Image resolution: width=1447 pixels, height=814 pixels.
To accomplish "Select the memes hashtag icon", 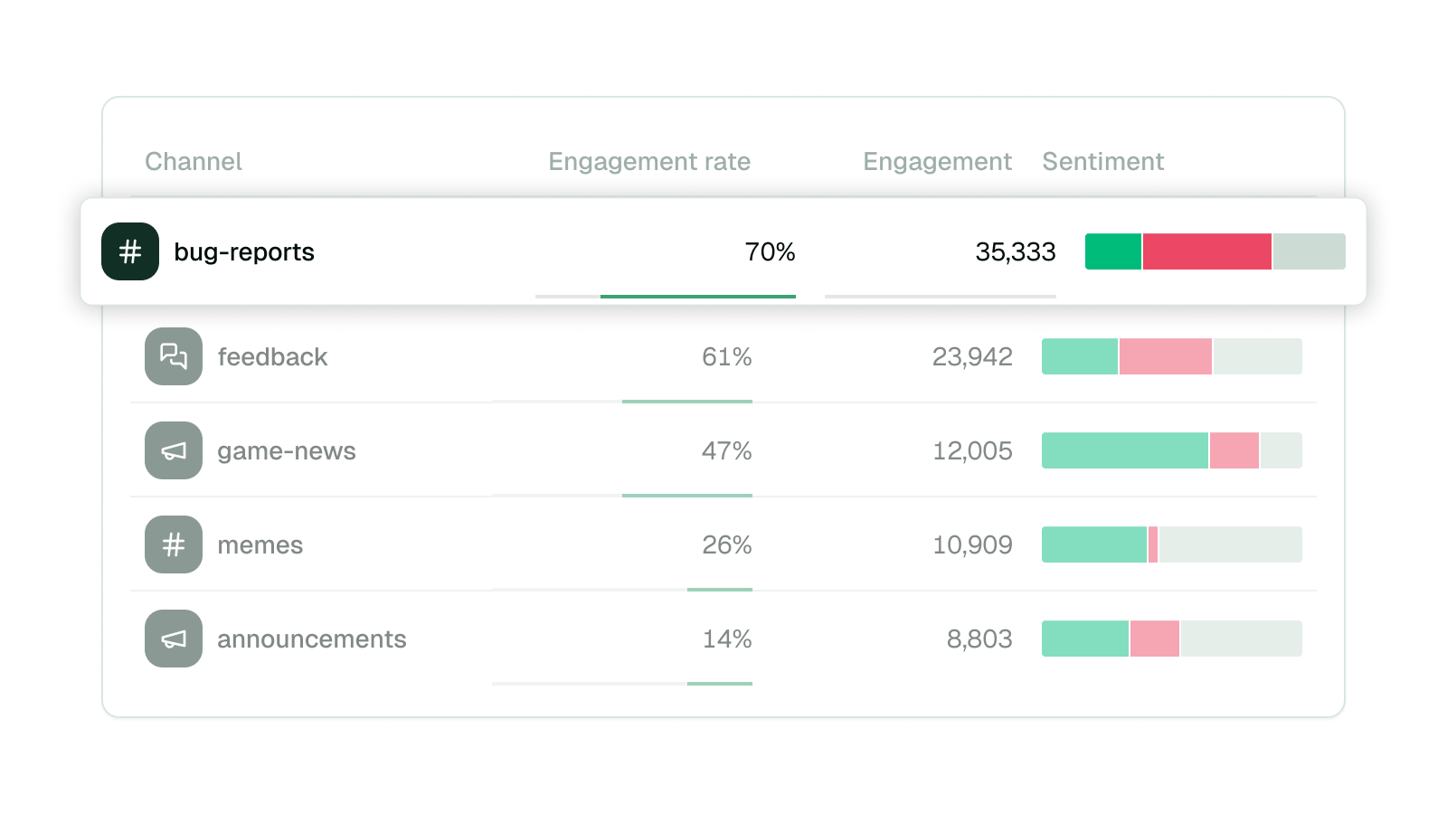I will 173,544.
